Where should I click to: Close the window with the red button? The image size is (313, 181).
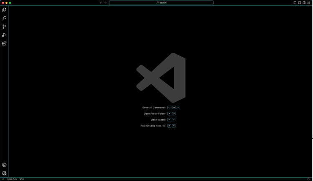pos(3,3)
